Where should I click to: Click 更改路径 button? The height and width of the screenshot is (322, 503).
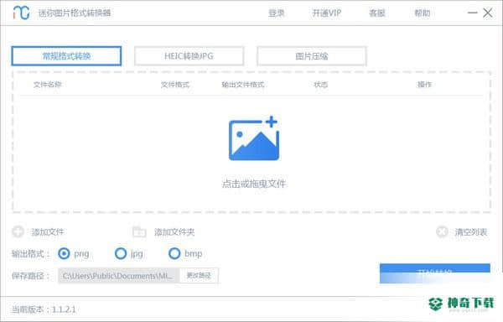(x=199, y=276)
